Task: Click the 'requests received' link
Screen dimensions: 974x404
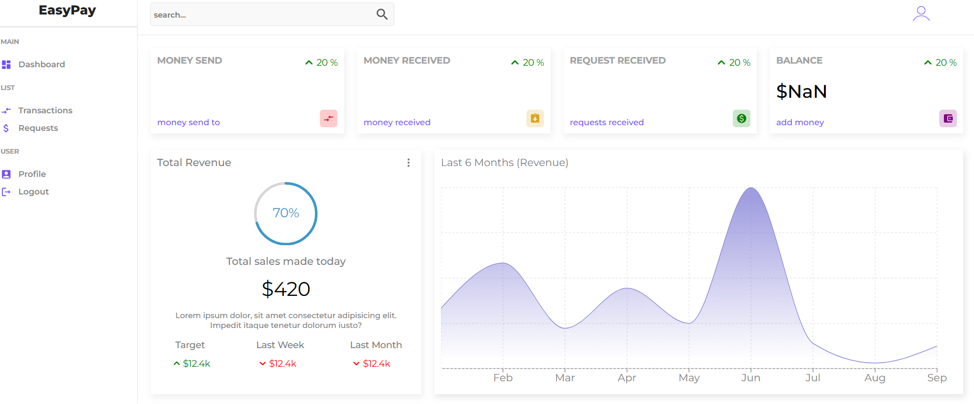Action: click(607, 123)
